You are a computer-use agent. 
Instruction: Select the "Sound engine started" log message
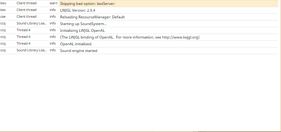click(x=79, y=51)
